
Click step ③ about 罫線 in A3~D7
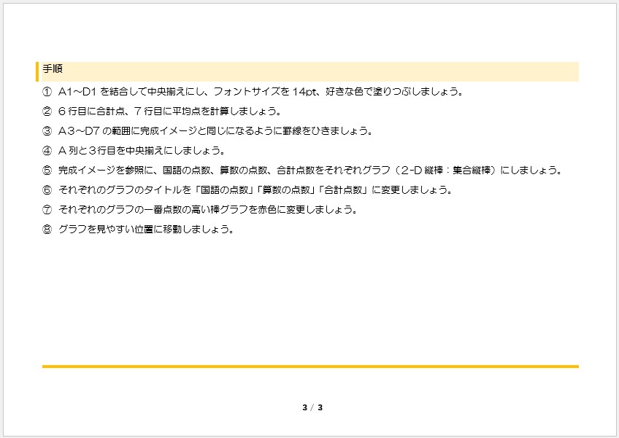point(207,131)
